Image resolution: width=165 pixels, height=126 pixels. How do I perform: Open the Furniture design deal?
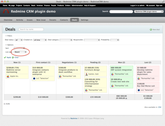click(92, 70)
